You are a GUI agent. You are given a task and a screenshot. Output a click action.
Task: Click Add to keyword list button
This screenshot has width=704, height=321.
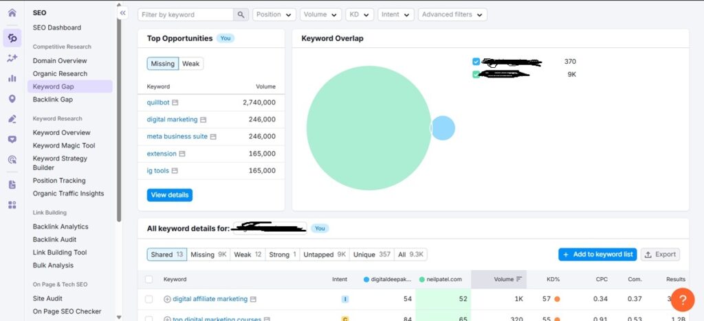pyautogui.click(x=597, y=254)
